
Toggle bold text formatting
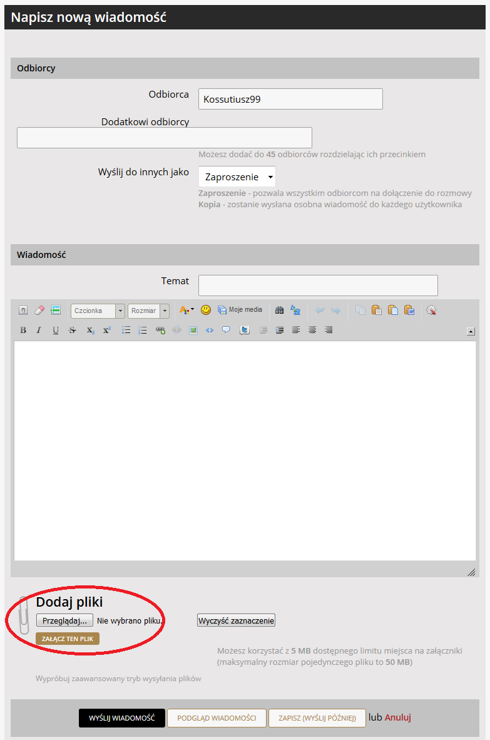click(23, 330)
